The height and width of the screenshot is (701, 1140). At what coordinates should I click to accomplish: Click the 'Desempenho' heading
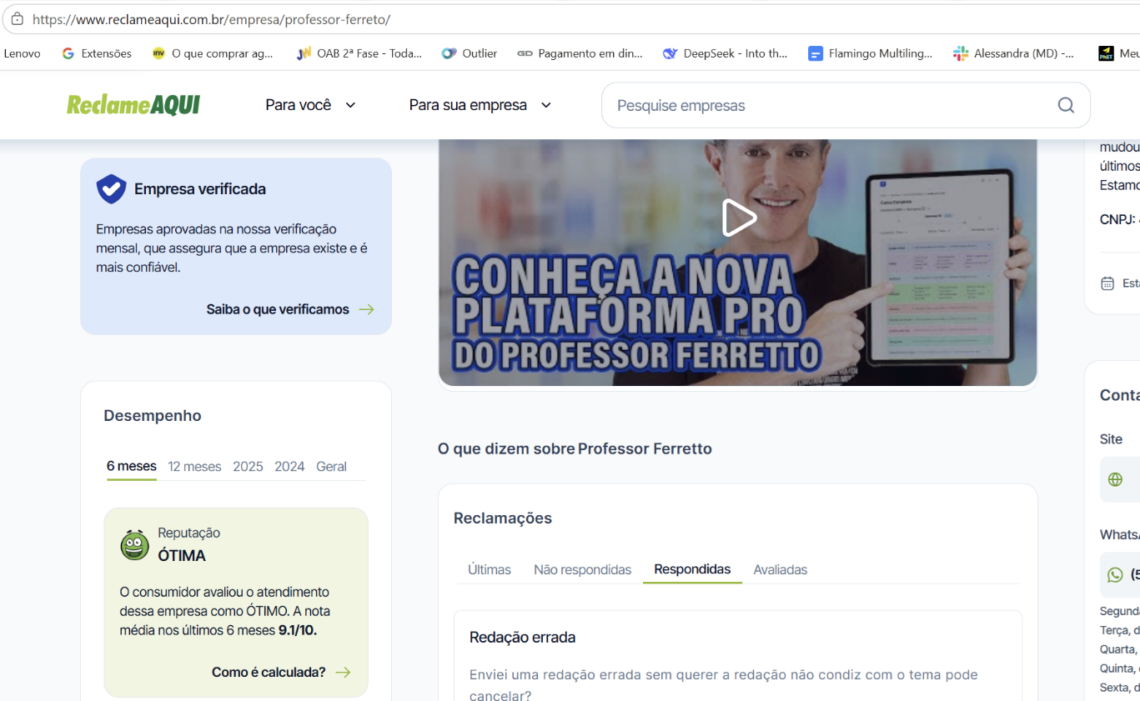(153, 416)
